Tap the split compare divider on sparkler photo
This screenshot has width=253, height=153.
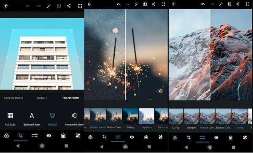[125, 55]
